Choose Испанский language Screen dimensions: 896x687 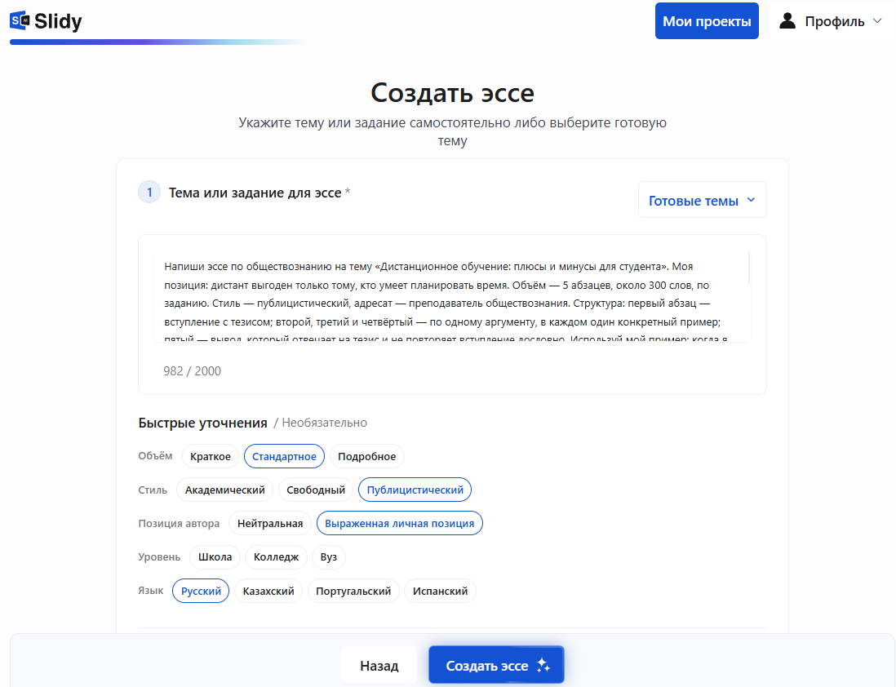(440, 591)
